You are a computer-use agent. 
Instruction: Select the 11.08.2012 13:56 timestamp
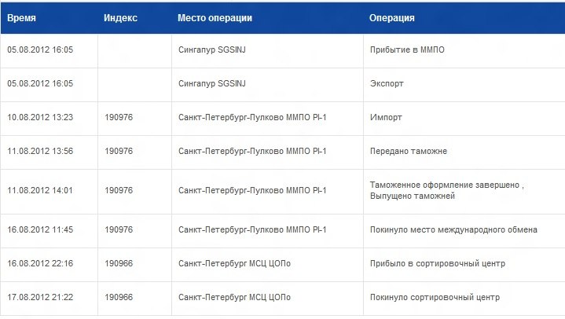[x=40, y=151]
